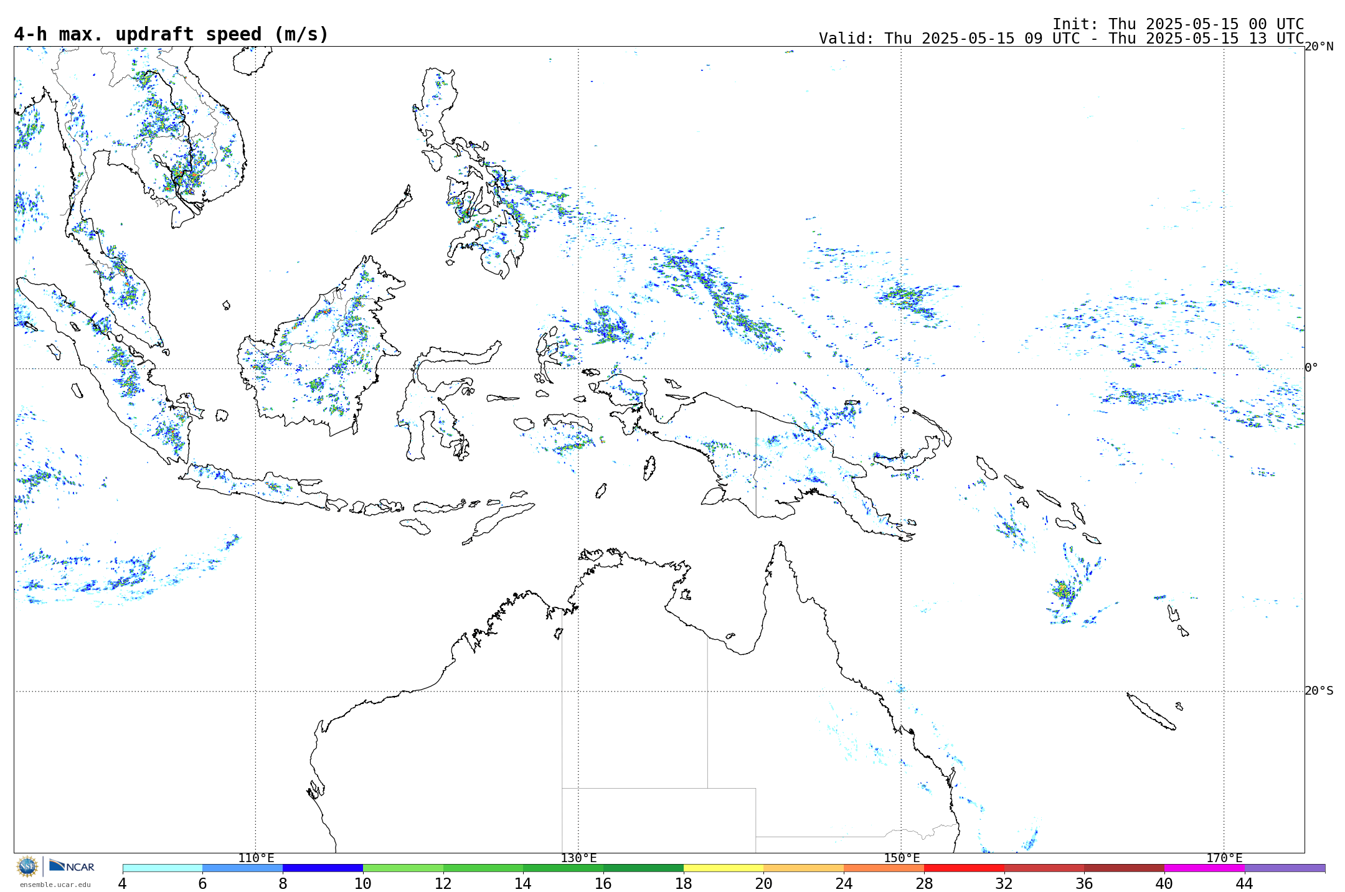Click the colorbar tick value 44
This screenshot has width=1345, height=892.
(x=1245, y=883)
